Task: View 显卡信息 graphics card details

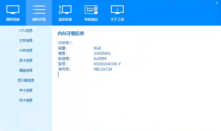Action: [26, 60]
